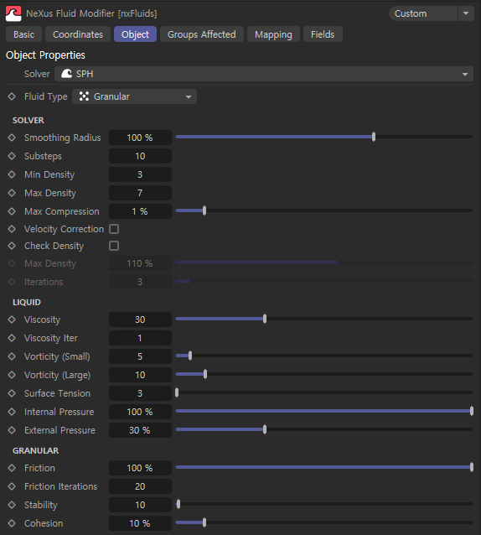
Task: Toggle keyframe diamond for Surface Tension
Action: click(12, 393)
